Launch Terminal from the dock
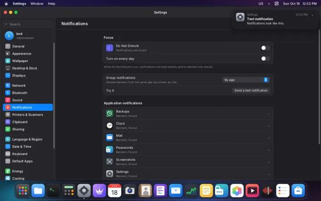Viewport: 321px width, 201px height. [53, 191]
